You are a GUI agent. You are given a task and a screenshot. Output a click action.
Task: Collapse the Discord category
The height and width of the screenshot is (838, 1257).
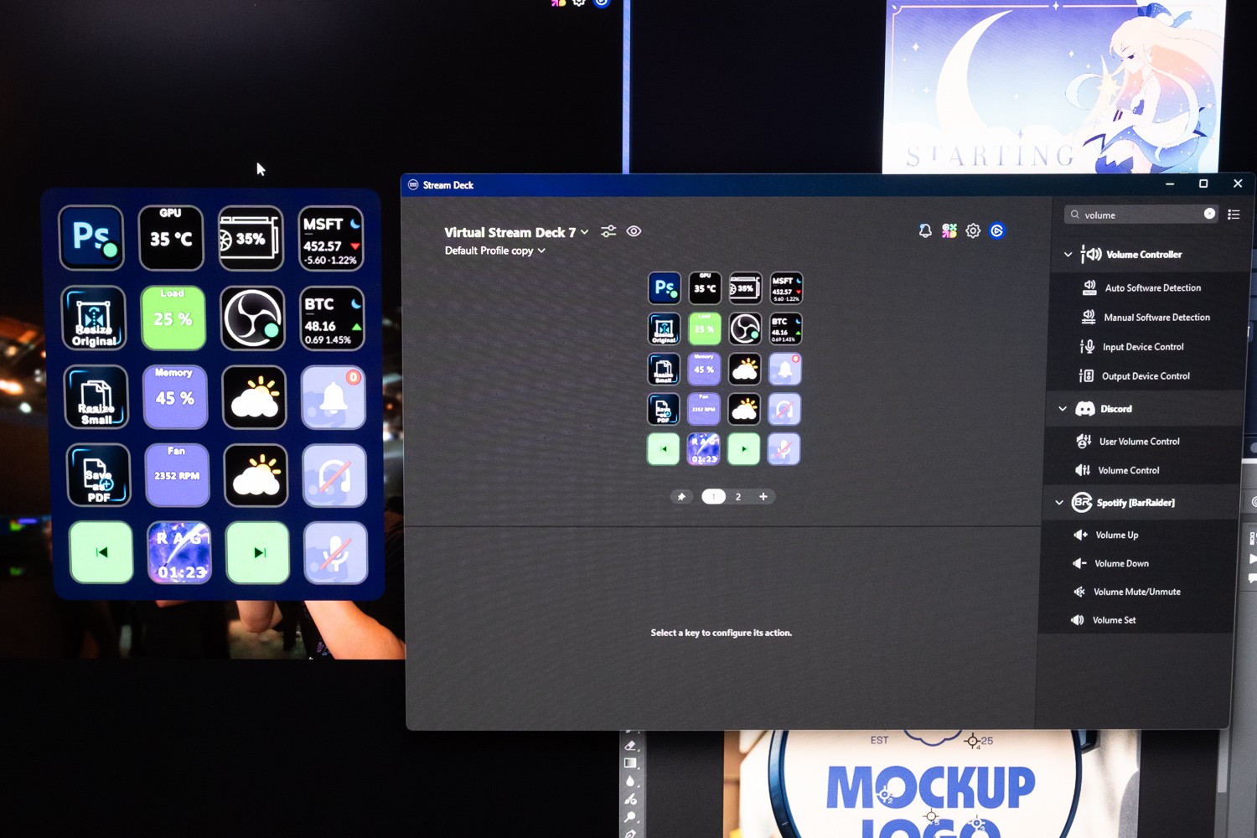1063,409
